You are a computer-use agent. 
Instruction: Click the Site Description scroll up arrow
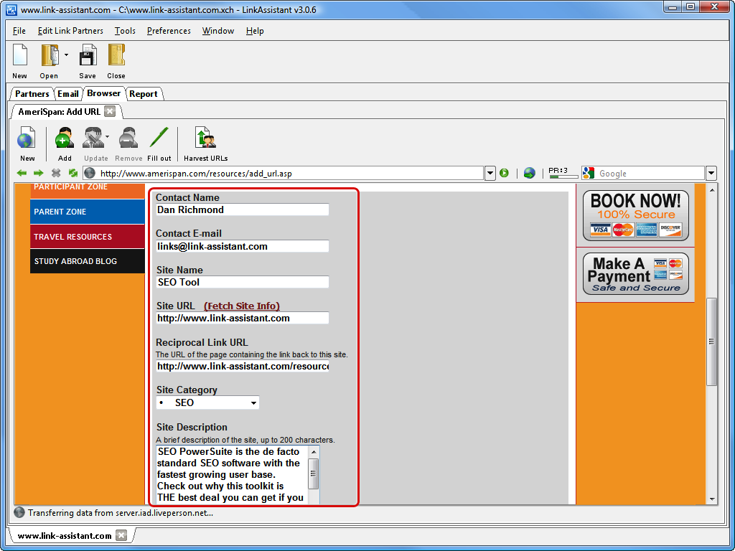[314, 452]
